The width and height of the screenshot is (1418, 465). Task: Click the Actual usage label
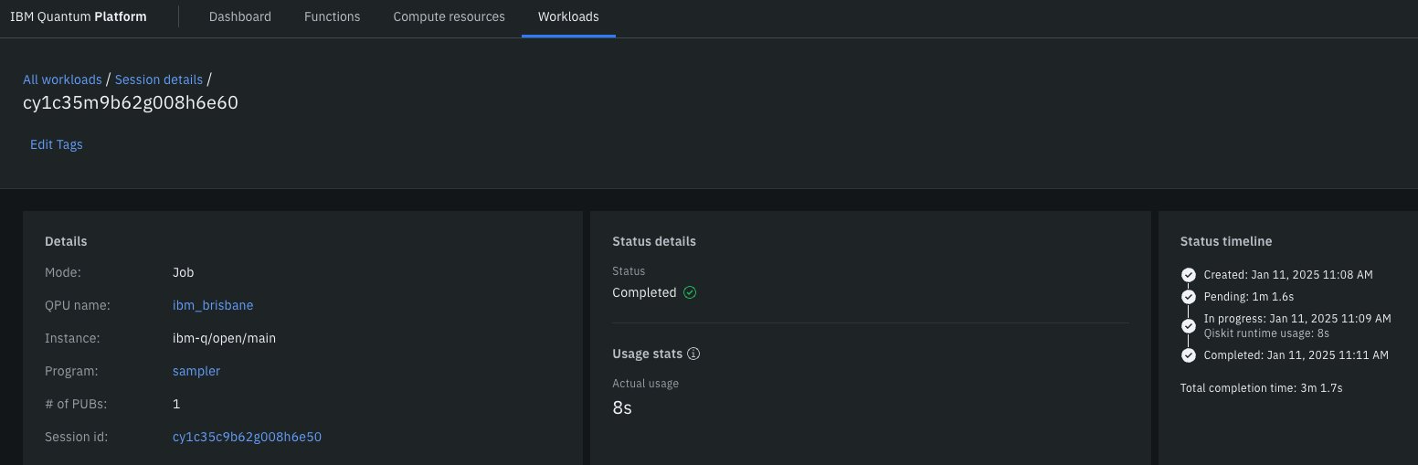pos(646,384)
